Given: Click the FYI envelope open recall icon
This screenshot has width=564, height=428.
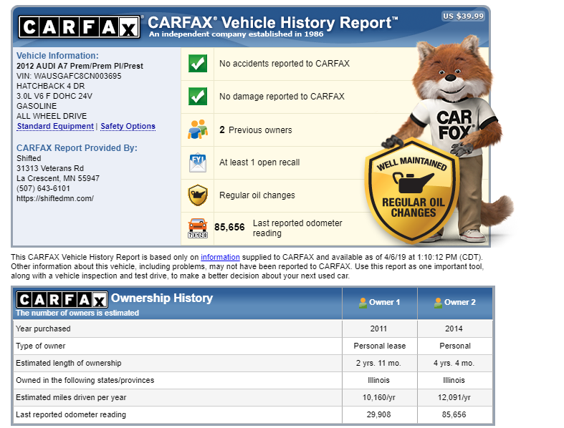Looking at the screenshot, I should tap(198, 162).
